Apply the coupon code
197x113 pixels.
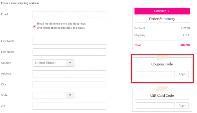coord(182,74)
